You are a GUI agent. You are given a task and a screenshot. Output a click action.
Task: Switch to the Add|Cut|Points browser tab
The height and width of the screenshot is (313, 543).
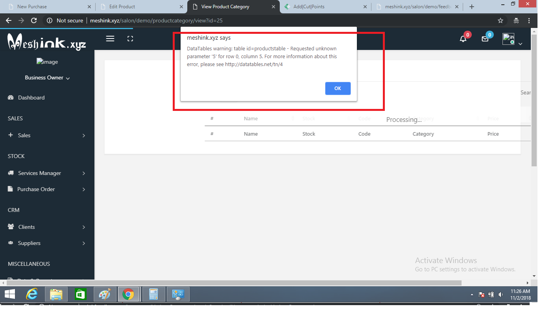point(325,7)
